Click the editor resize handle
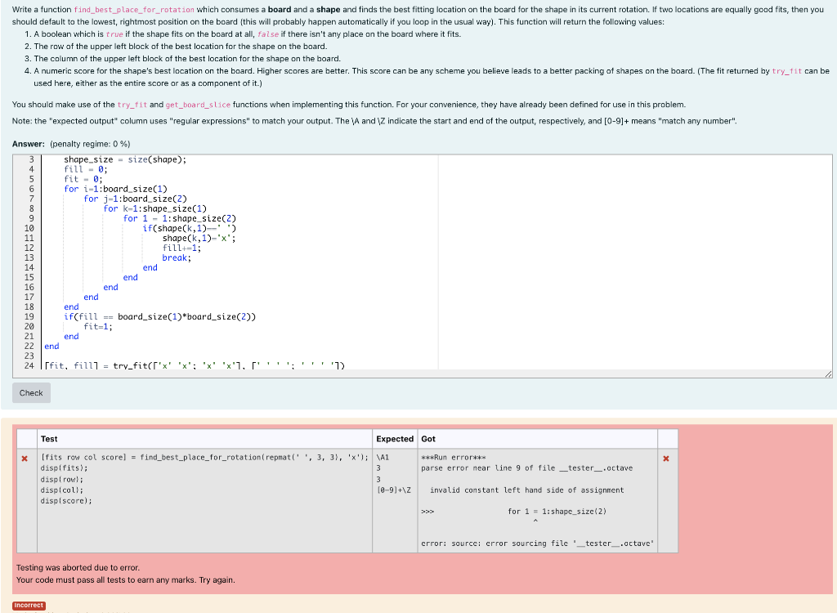837x613 pixels. pyautogui.click(x=827, y=373)
